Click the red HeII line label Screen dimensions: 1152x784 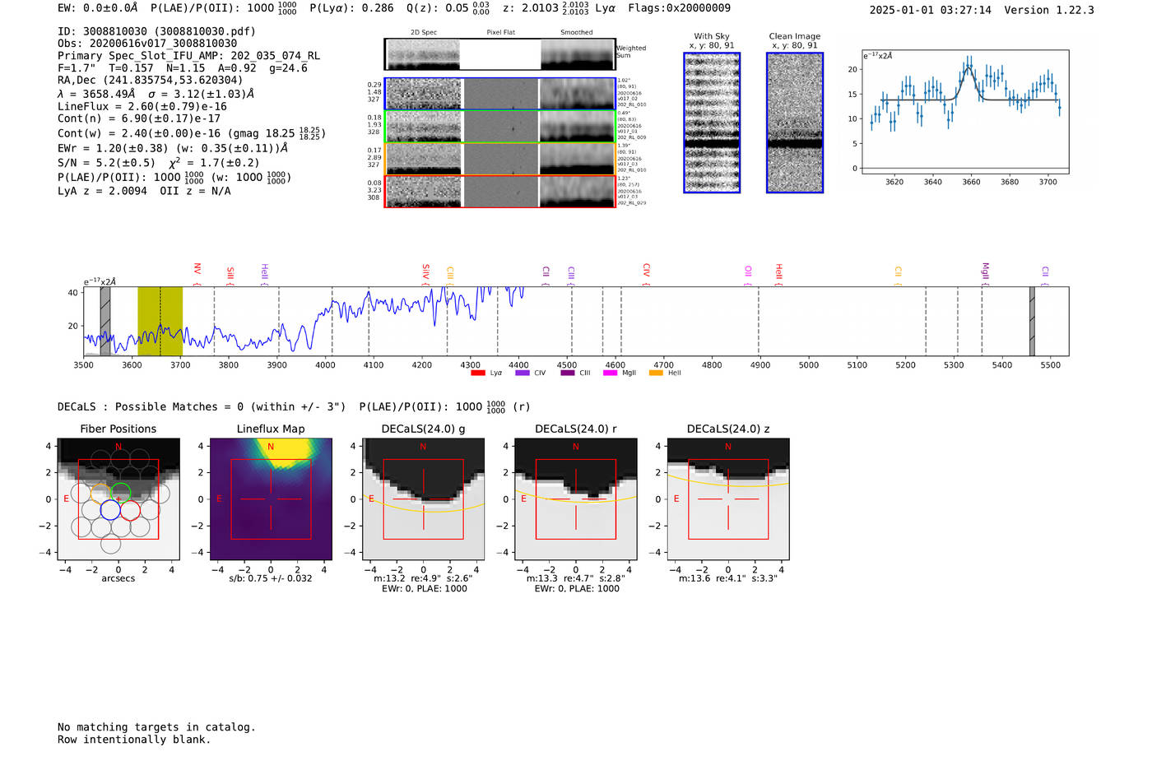(778, 273)
